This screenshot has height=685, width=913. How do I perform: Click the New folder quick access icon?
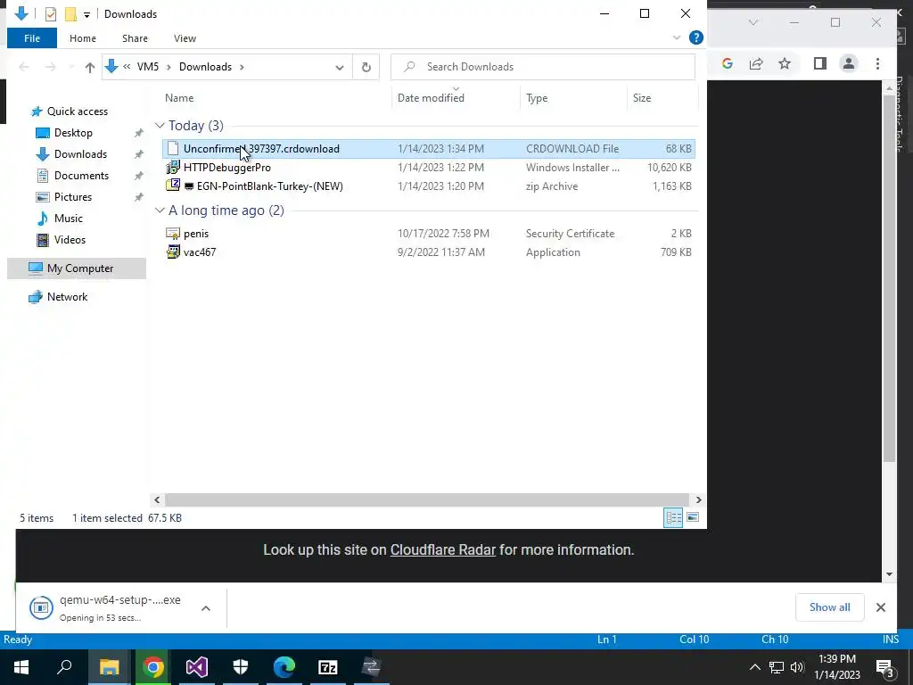[71, 14]
